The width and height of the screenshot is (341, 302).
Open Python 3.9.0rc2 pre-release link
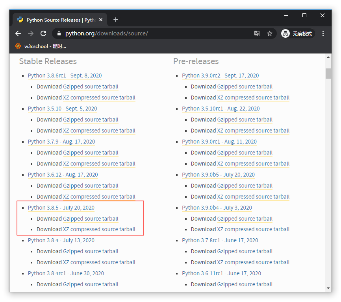(x=220, y=75)
